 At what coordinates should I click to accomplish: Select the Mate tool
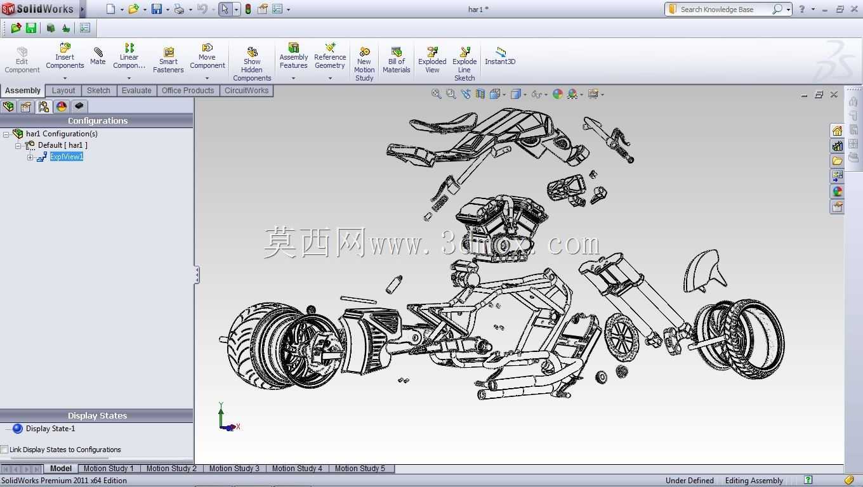pos(98,56)
